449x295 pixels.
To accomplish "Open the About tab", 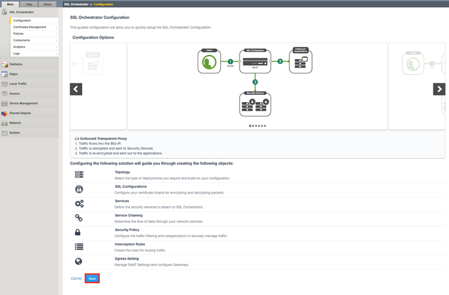I will [47, 4].
